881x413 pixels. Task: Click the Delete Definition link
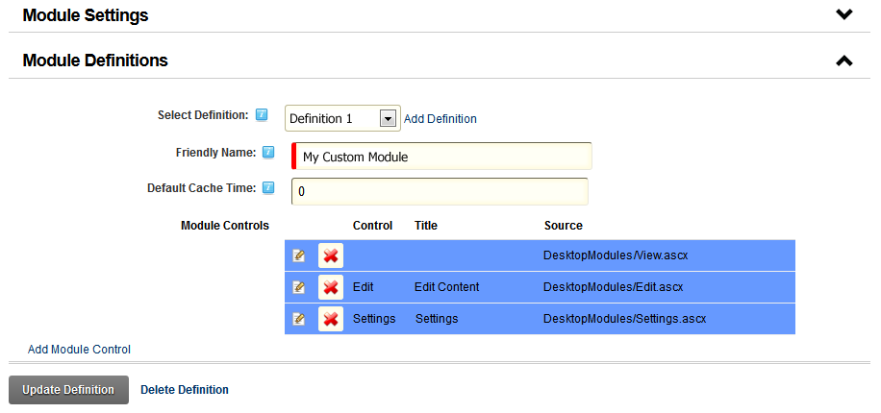click(185, 389)
